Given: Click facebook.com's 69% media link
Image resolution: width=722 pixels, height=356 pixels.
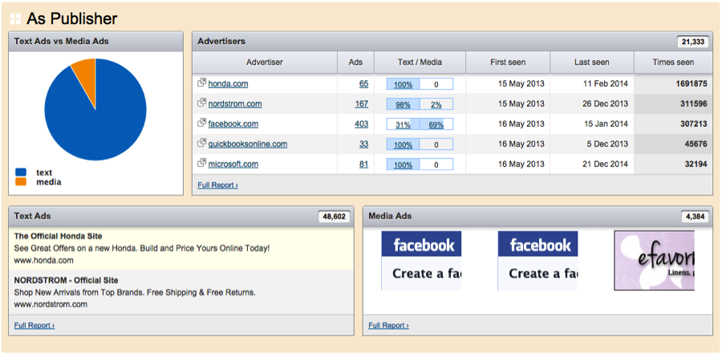Looking at the screenshot, I should [x=436, y=124].
